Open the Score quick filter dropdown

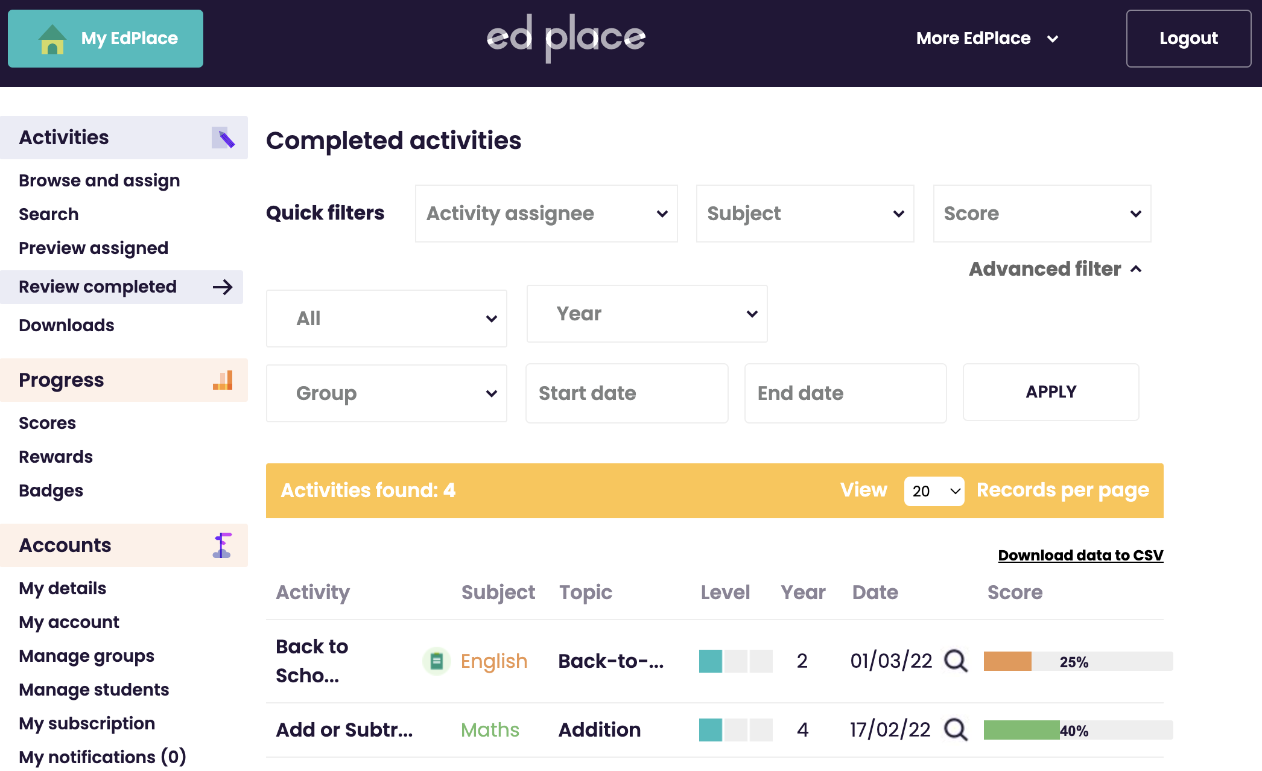[1042, 214]
